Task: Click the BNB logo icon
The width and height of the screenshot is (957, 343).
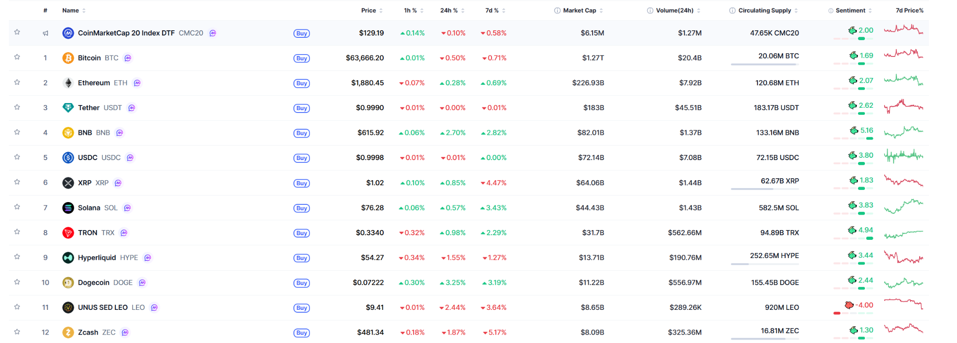Action: pos(68,133)
